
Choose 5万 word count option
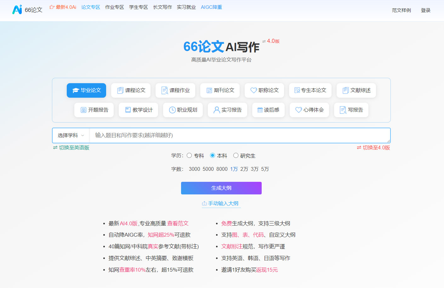(265, 169)
